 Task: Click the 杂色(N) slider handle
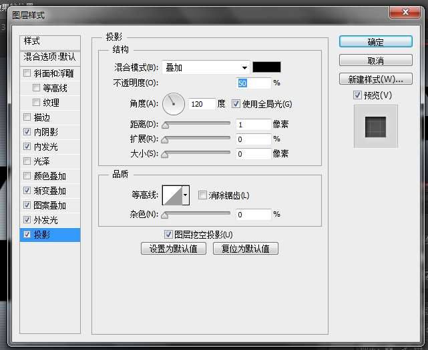165,215
